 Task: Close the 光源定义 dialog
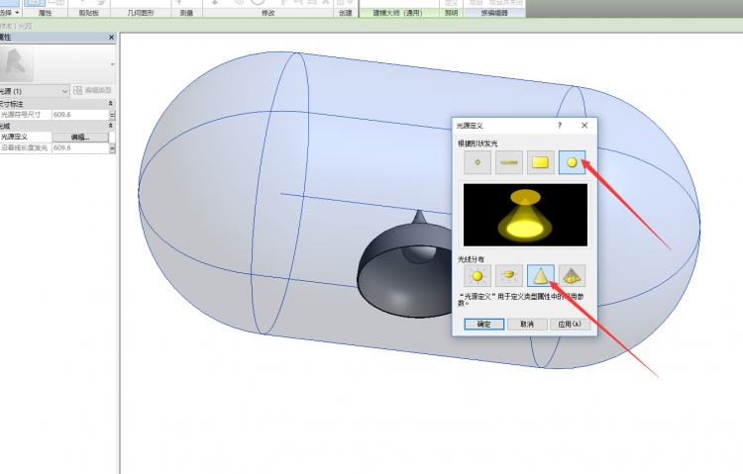[x=584, y=126]
